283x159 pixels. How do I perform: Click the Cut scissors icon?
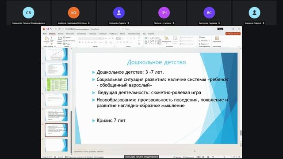tap(51, 38)
